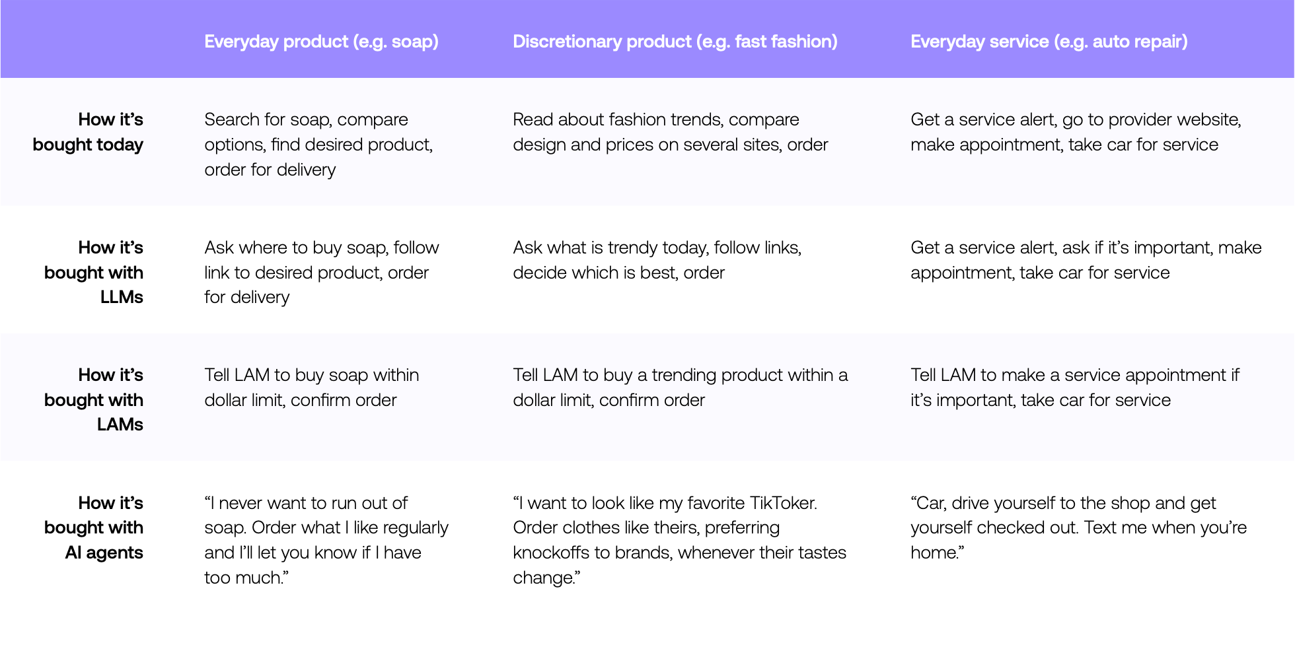Click the 'Tell LAM to buy soap' cell
This screenshot has height=647, width=1295.
pyautogui.click(x=312, y=387)
